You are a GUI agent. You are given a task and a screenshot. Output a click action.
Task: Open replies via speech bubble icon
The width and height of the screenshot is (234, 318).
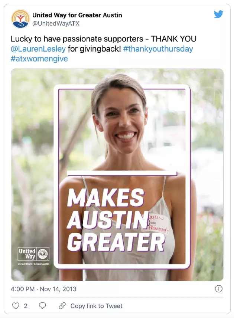(x=42, y=306)
